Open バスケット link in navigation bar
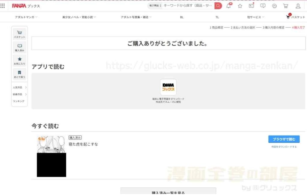Image resolution: width=307 pixels, height=196 pixels. tap(295, 17)
